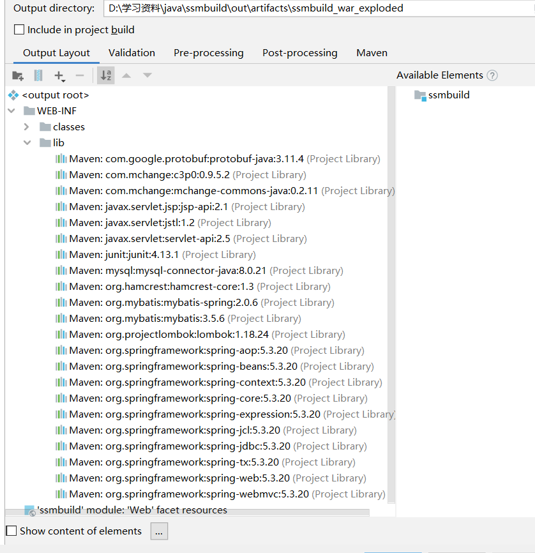Collapse the WEB-INF folder
Image resolution: width=535 pixels, height=553 pixels.
(x=11, y=110)
